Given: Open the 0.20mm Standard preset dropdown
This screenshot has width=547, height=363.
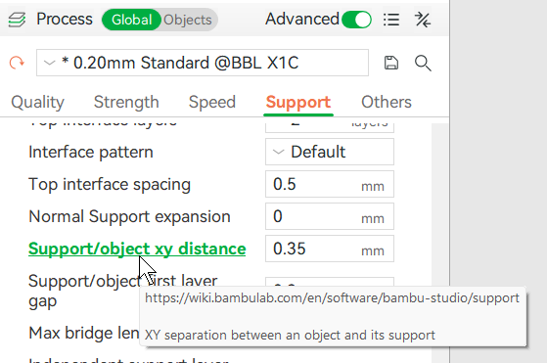Looking at the screenshot, I should (x=203, y=63).
